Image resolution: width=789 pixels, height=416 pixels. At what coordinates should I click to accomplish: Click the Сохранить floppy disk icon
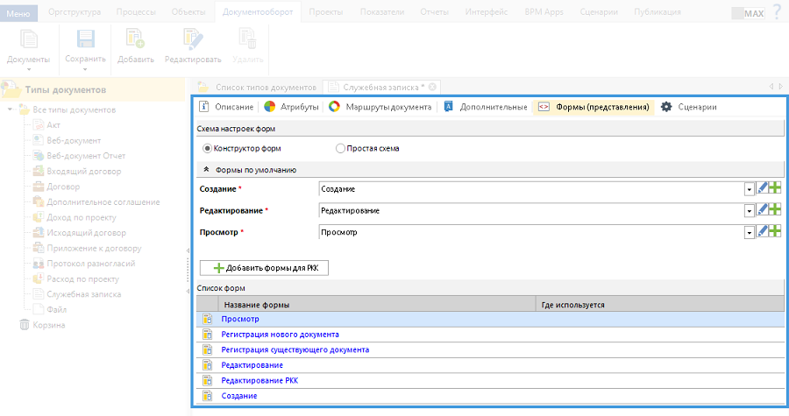86,39
